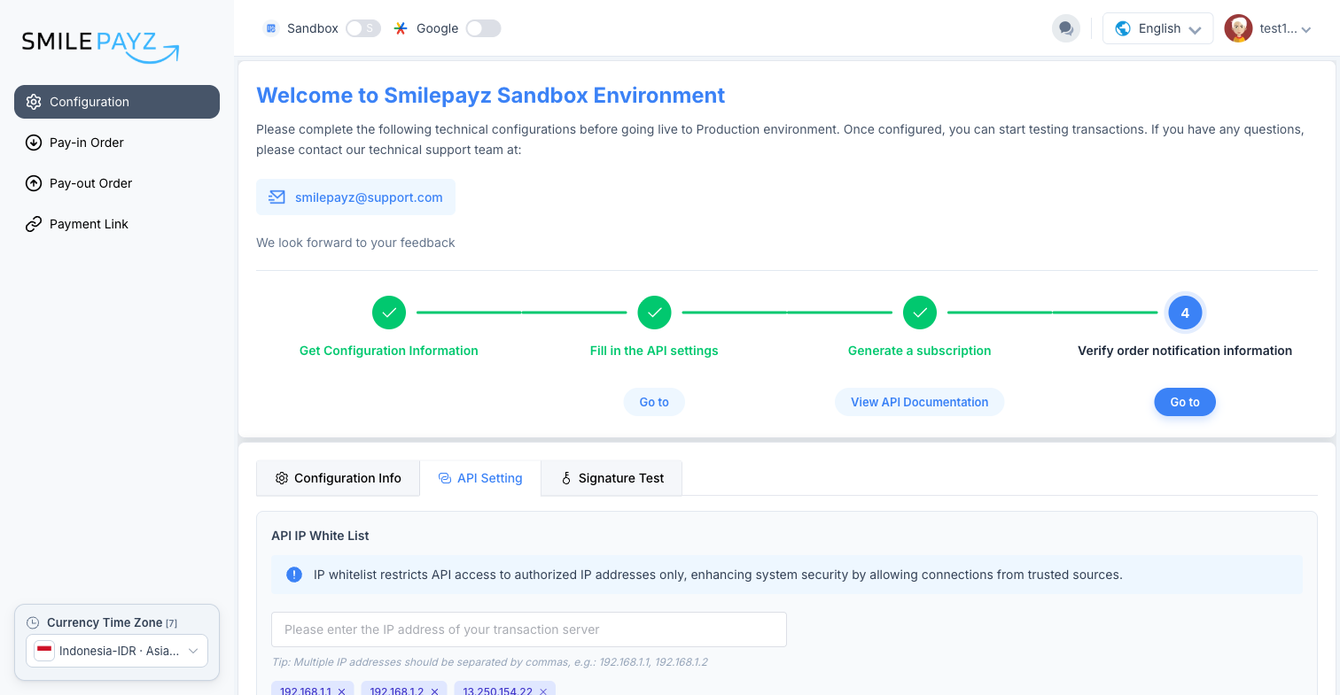This screenshot has height=695, width=1340.
Task: Click the Get Configuration Information step label
Action: [x=389, y=351]
